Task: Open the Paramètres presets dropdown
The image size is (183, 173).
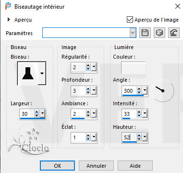Action: [x=133, y=33]
